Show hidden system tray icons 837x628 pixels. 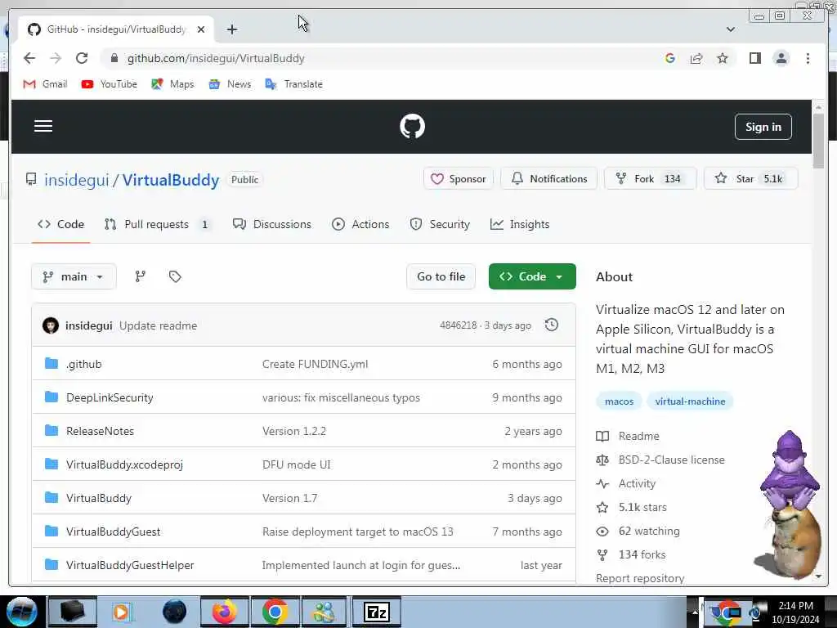(x=695, y=612)
